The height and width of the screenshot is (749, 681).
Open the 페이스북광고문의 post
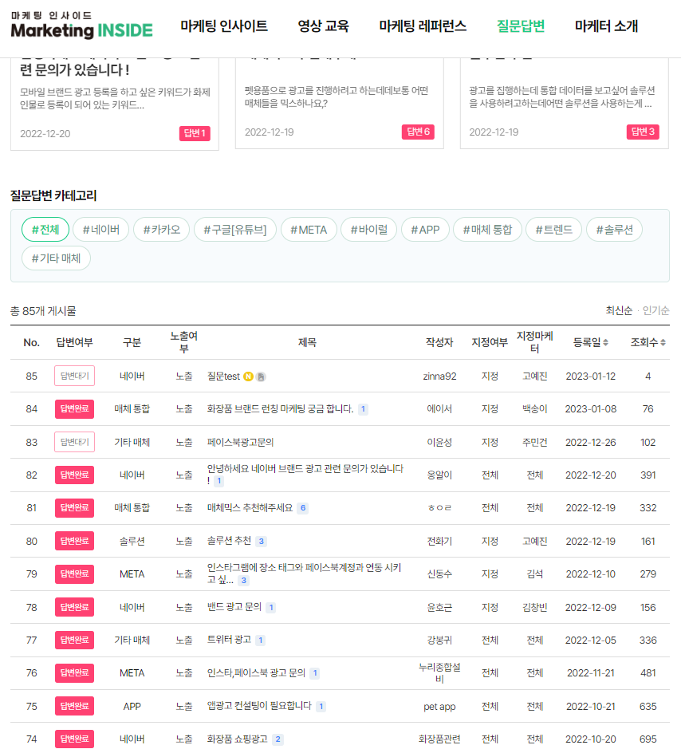click(240, 443)
